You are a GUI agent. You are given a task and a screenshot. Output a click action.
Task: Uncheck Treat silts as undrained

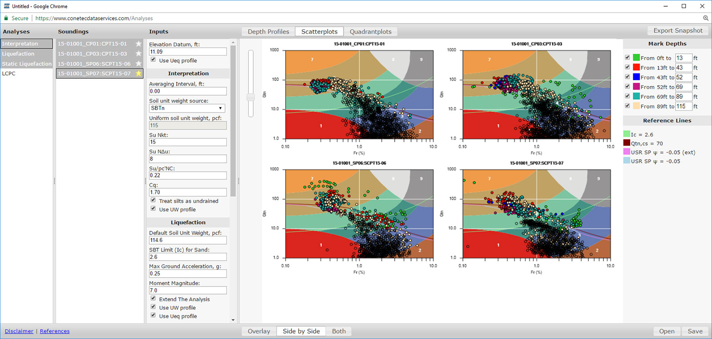click(x=153, y=200)
